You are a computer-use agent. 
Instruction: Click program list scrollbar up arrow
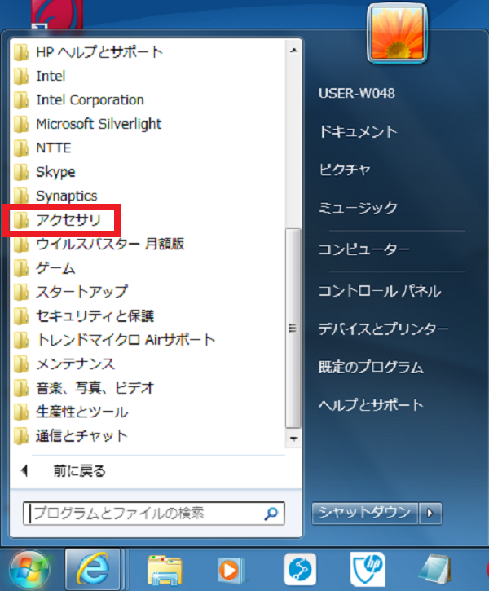coord(294,51)
